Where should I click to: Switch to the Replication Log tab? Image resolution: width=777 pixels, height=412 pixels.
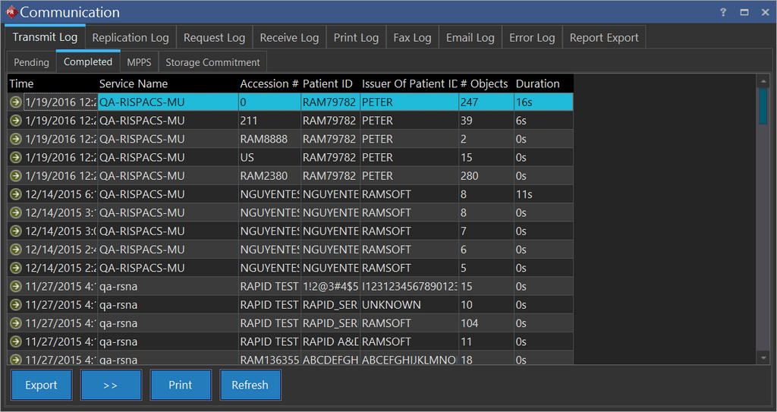click(x=131, y=37)
